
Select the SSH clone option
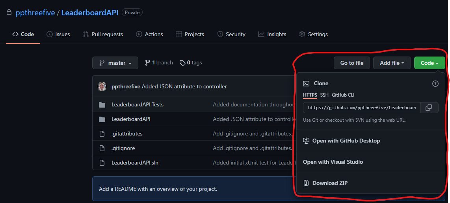[x=324, y=95]
